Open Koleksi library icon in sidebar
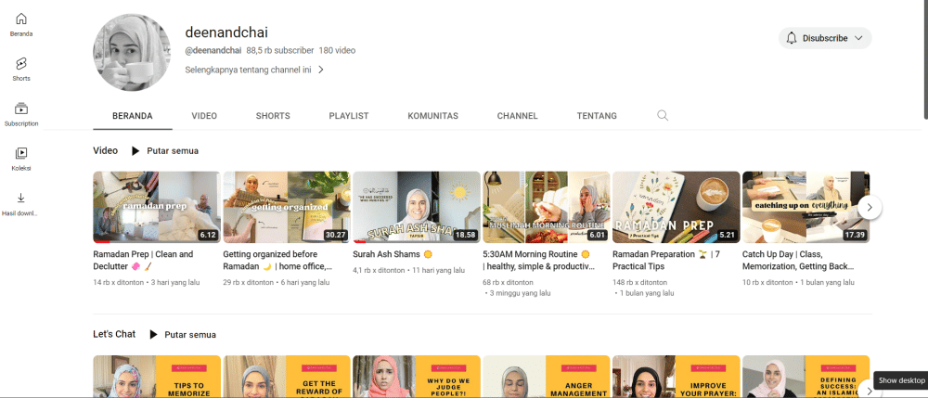Screen dimensions: 928x398 [20, 153]
